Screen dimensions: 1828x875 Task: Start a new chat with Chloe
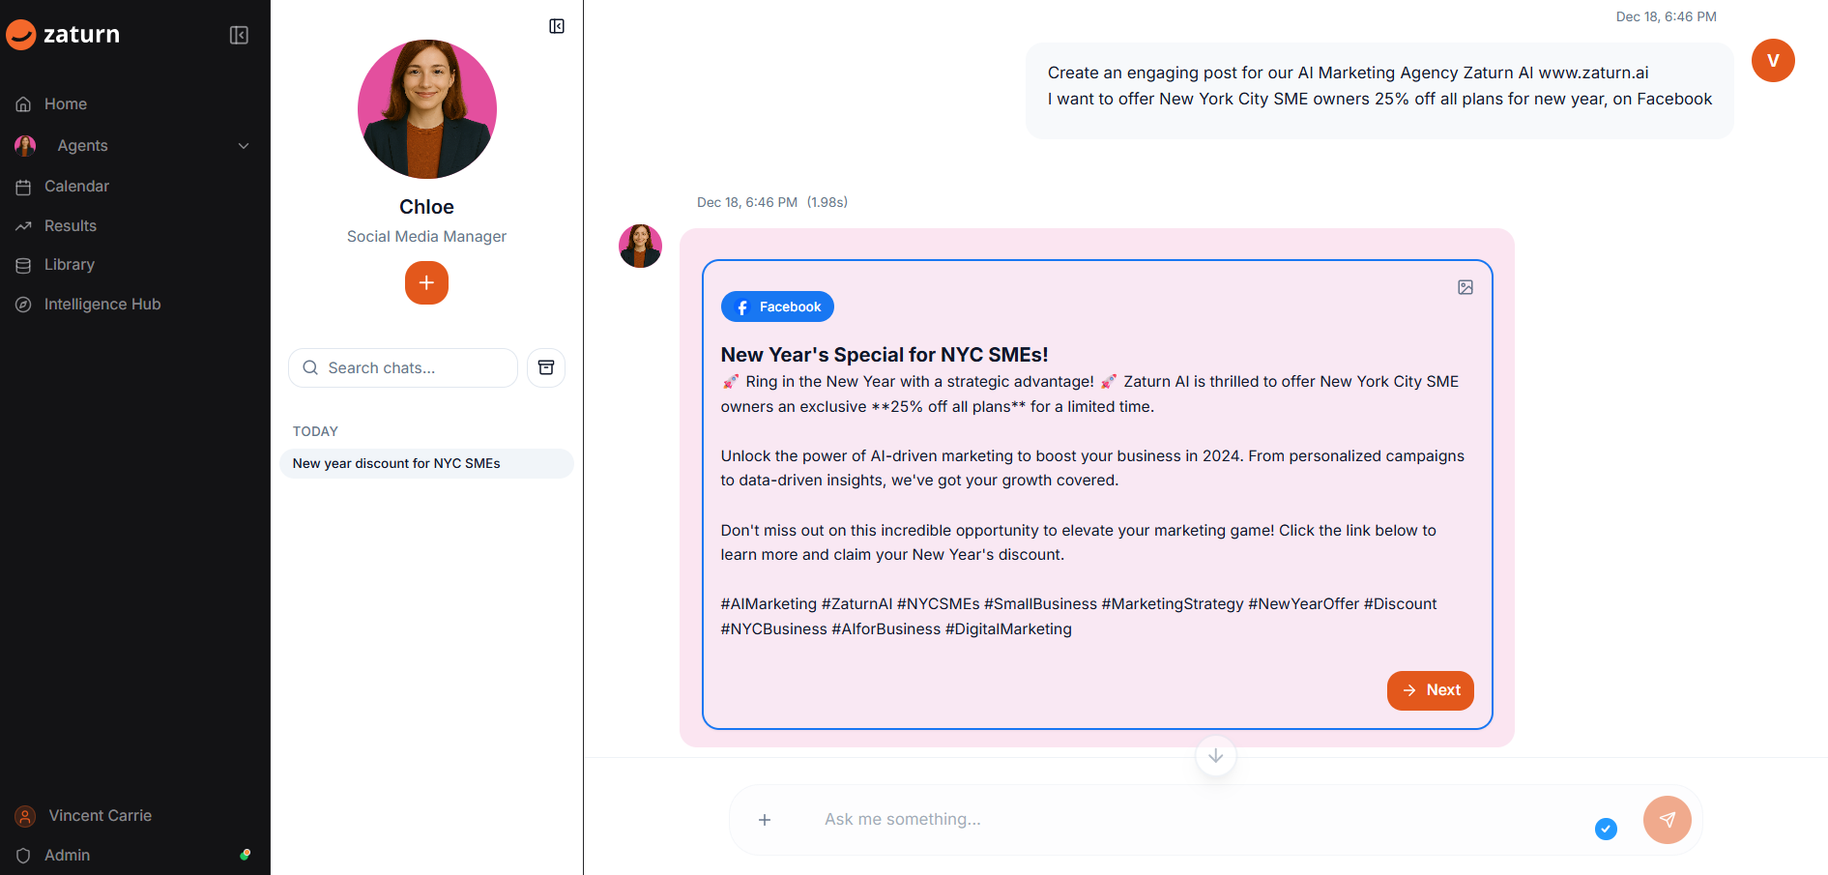[x=426, y=283]
